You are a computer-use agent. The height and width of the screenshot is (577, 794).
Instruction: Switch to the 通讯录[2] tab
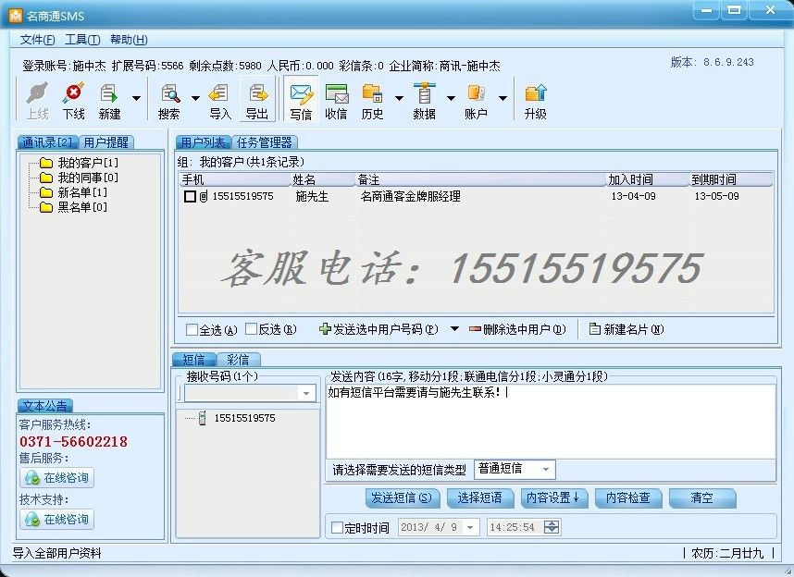pyautogui.click(x=48, y=142)
